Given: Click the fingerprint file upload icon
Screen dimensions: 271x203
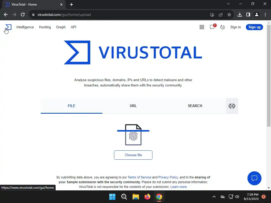Looking at the screenshot, I should 133,135.
